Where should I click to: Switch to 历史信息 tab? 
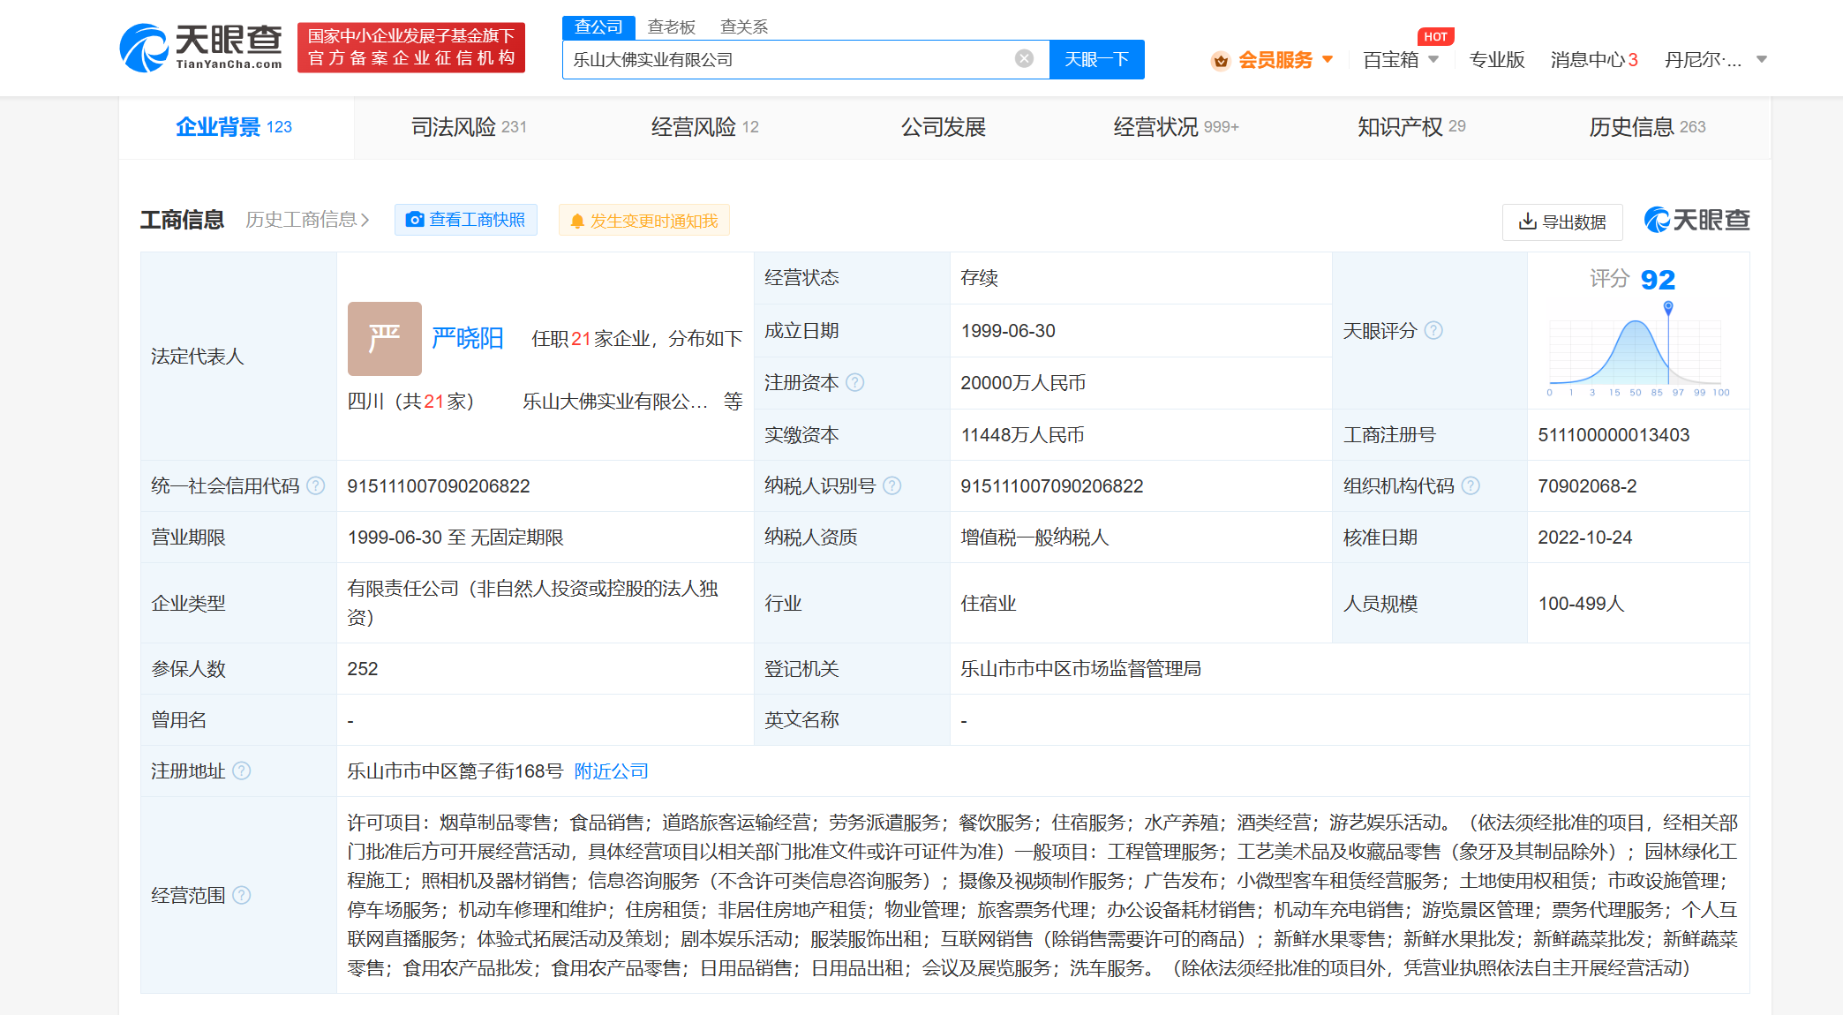tap(1647, 127)
